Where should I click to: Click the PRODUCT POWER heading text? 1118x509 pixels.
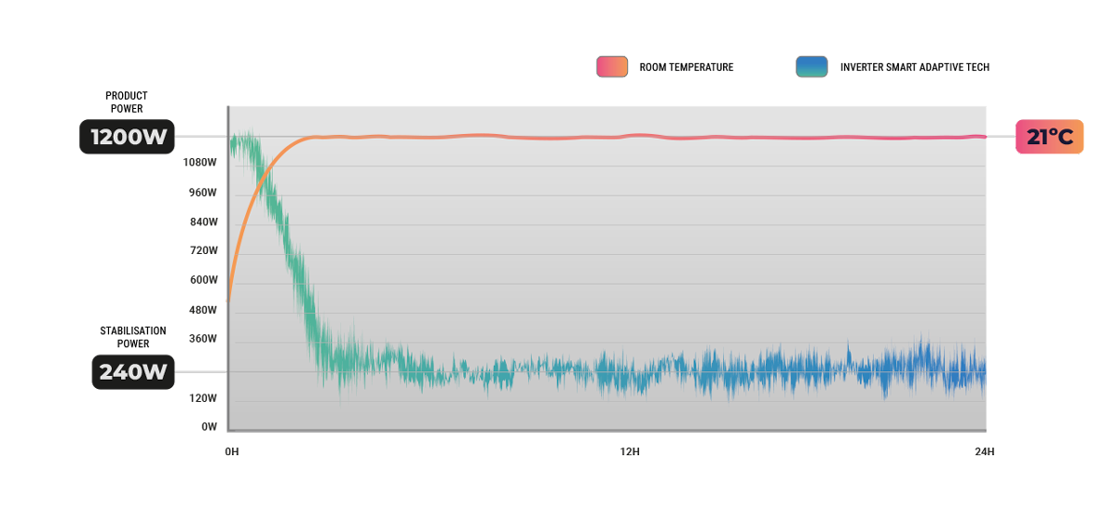coord(127,102)
